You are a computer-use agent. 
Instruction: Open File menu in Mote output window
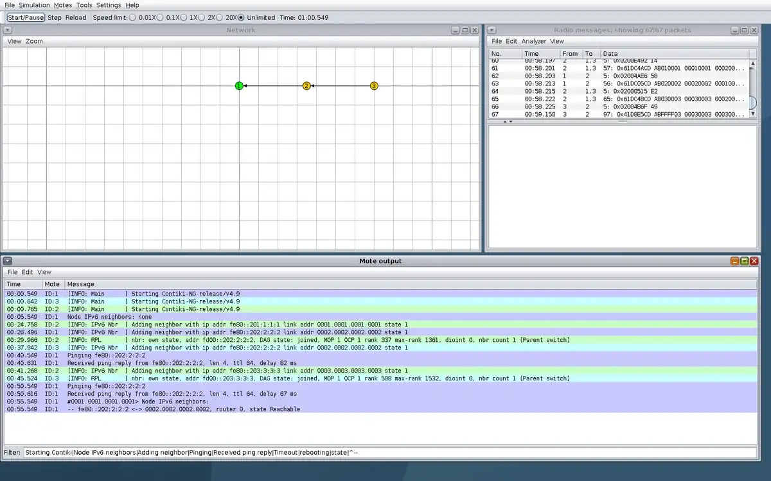click(12, 272)
